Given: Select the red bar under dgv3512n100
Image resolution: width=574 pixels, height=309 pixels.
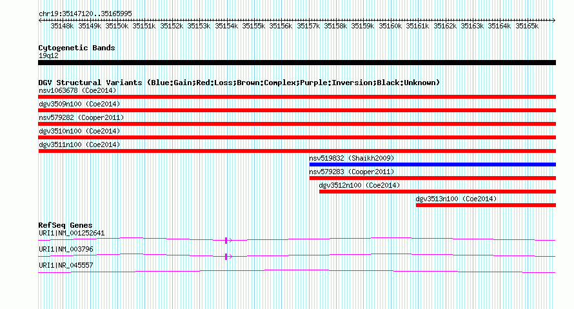Looking at the screenshot, I should [x=437, y=192].
